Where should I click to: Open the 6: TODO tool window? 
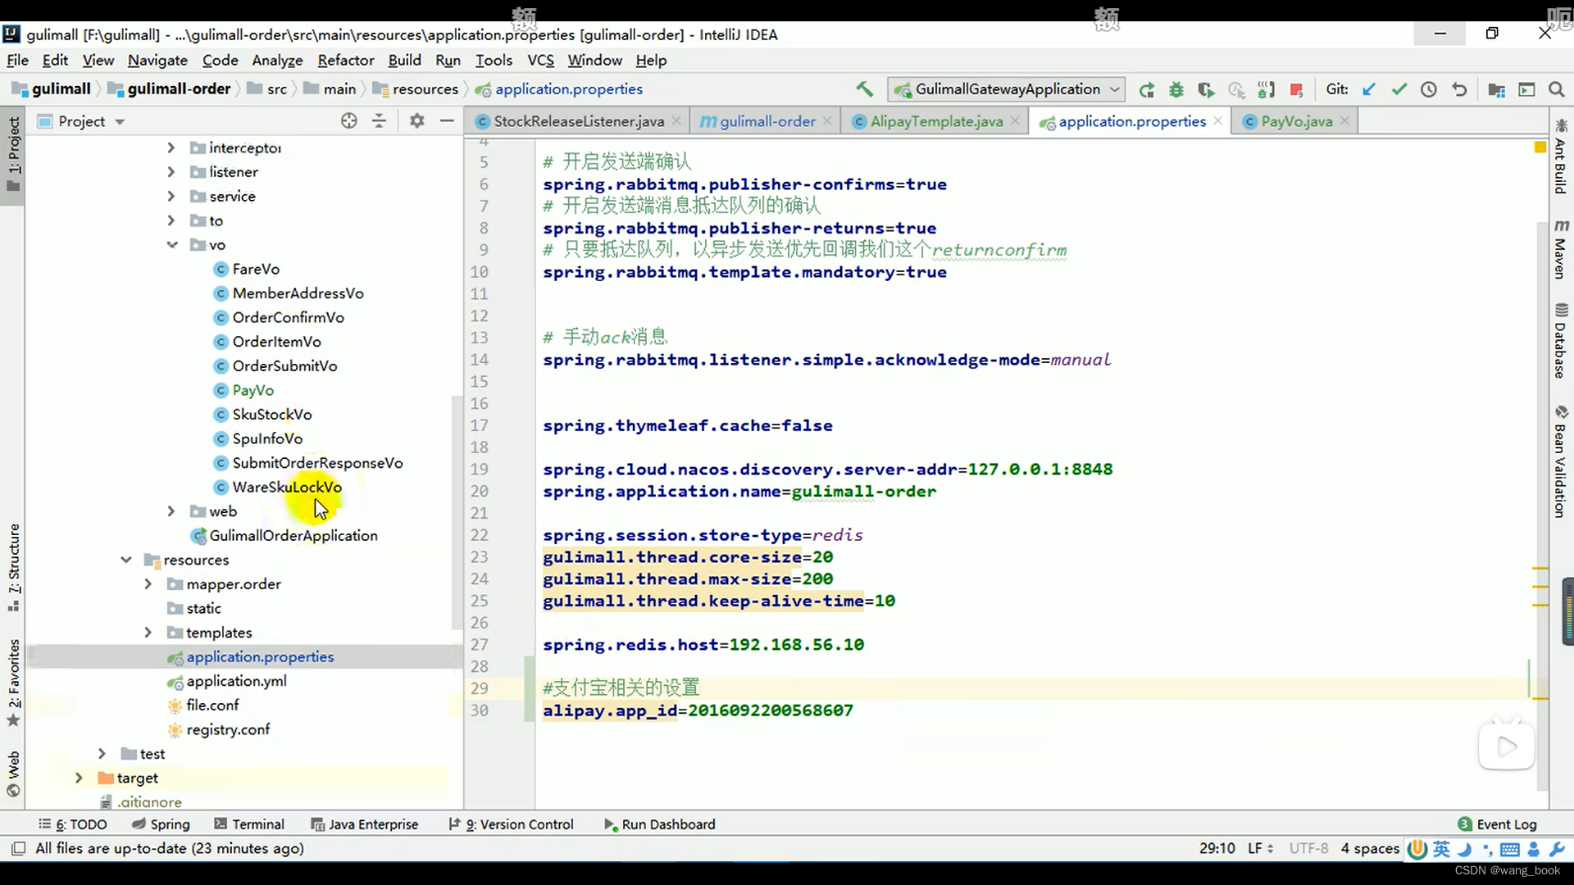(x=73, y=824)
